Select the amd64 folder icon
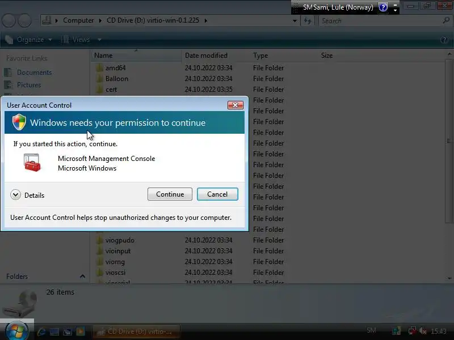Viewport: 454px width, 340px height. (99, 67)
